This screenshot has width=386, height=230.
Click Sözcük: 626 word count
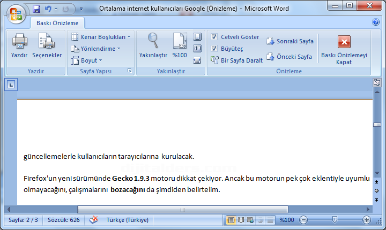coord(63,220)
